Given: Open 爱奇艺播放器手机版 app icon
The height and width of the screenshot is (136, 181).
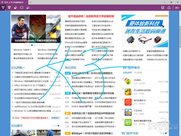Looking at the screenshot, I should (128, 122).
